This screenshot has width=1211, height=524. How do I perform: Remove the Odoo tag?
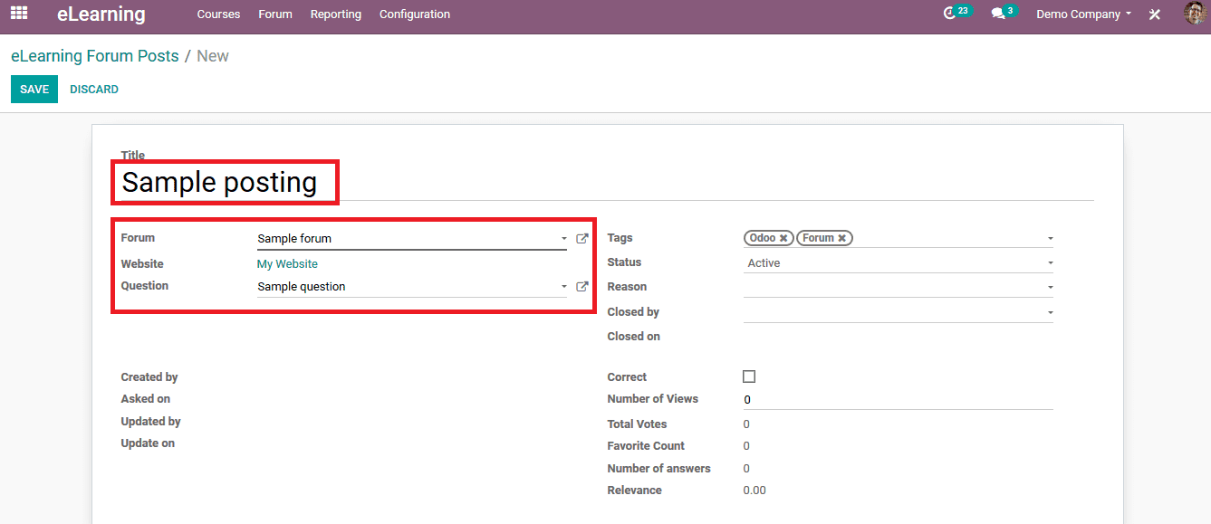coord(783,238)
